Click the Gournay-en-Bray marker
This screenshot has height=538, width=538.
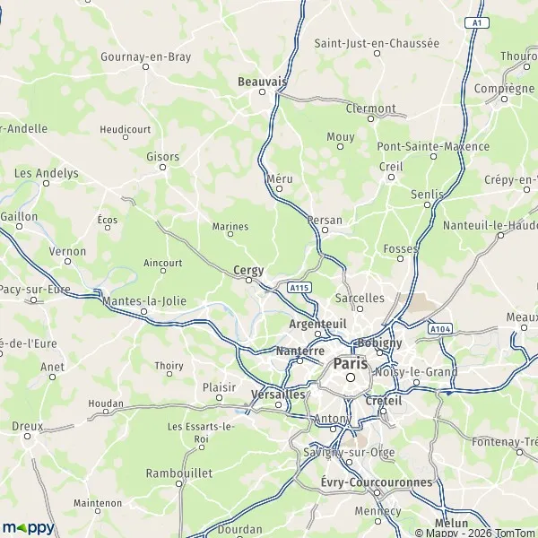(145, 67)
